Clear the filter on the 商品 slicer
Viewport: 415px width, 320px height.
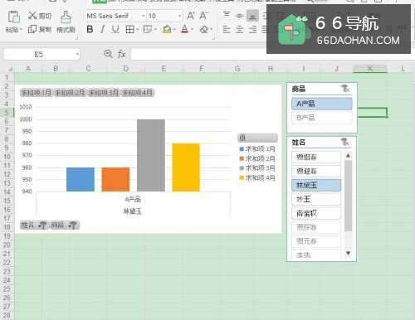(x=345, y=89)
